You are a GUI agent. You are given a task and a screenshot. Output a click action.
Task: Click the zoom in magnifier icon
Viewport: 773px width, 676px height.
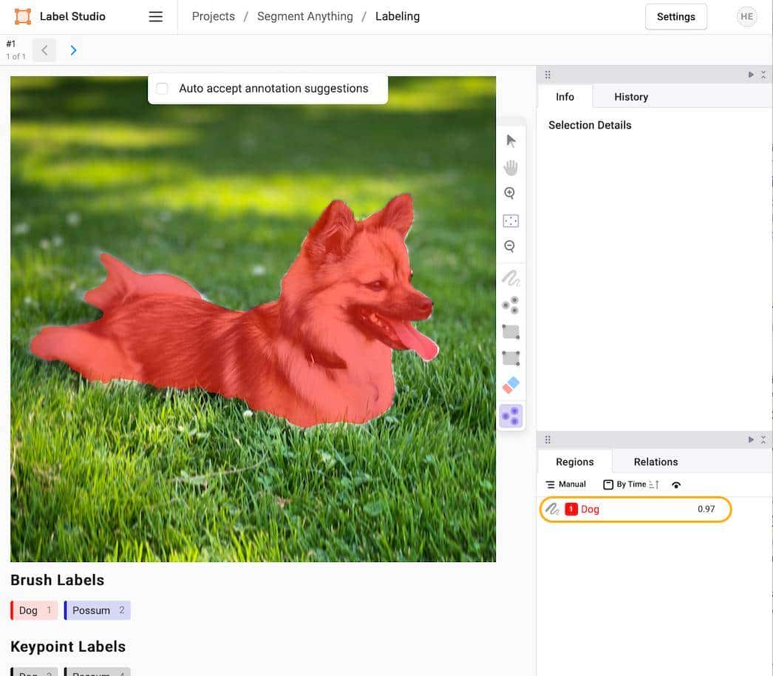coord(510,194)
